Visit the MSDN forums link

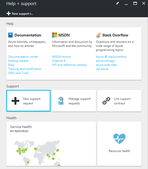click(x=62, y=57)
